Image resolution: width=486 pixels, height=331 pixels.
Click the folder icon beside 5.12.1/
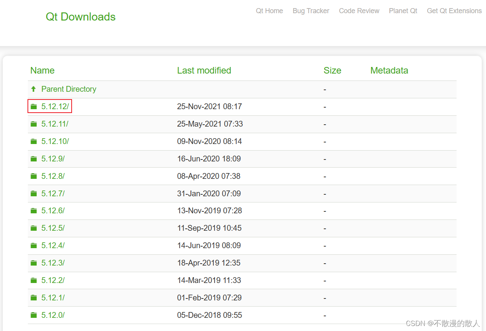[x=34, y=298]
